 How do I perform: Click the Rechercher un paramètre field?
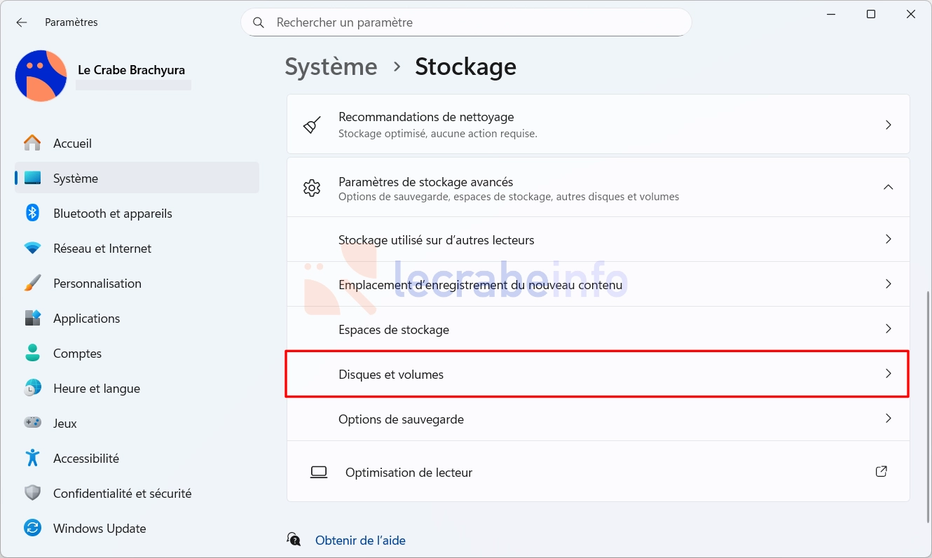tap(466, 22)
